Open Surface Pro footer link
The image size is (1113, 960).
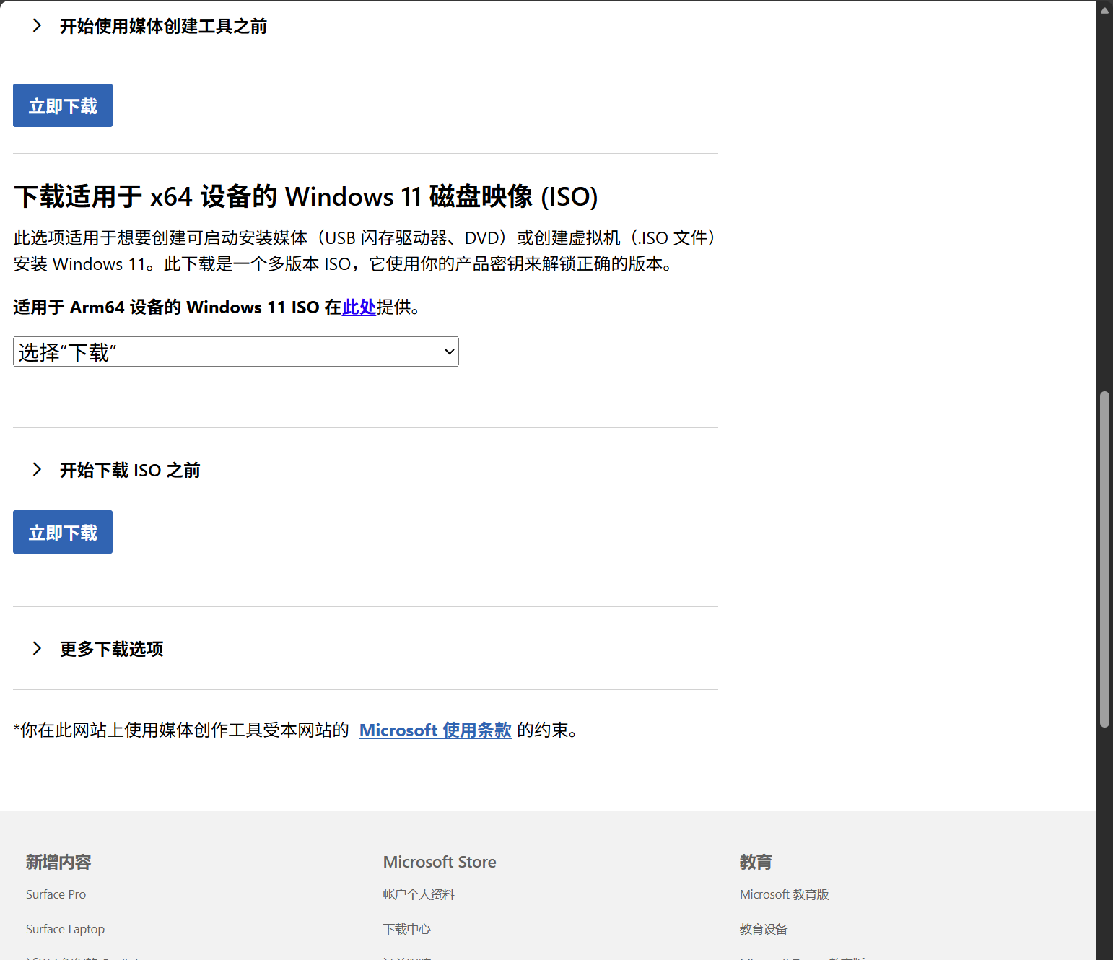click(56, 894)
